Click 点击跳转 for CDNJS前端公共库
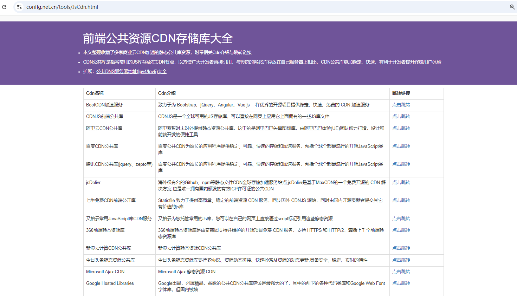Viewport: 517px width, 300px height. (401, 116)
